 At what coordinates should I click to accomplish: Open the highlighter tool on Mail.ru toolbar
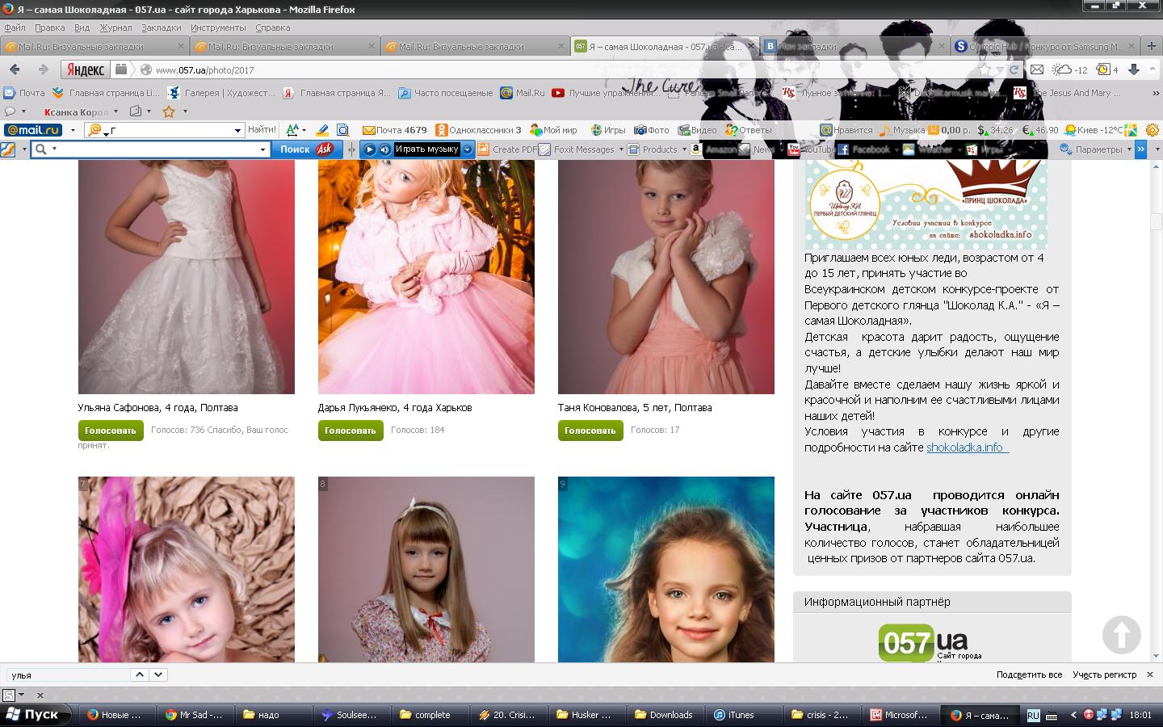(x=322, y=129)
